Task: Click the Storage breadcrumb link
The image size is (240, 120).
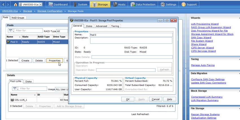Action: point(28,11)
